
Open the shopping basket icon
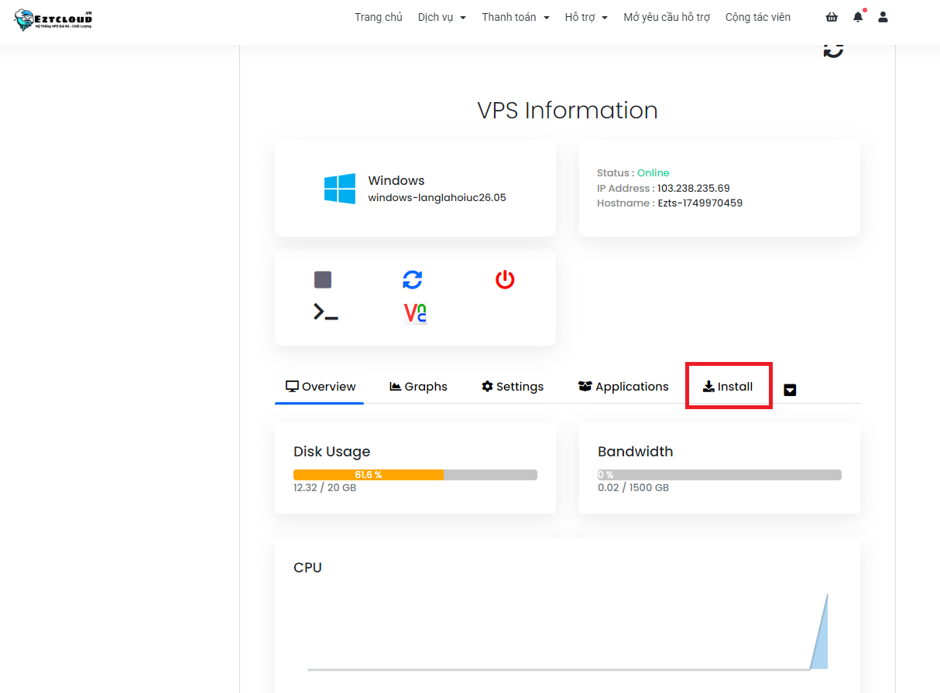click(832, 17)
